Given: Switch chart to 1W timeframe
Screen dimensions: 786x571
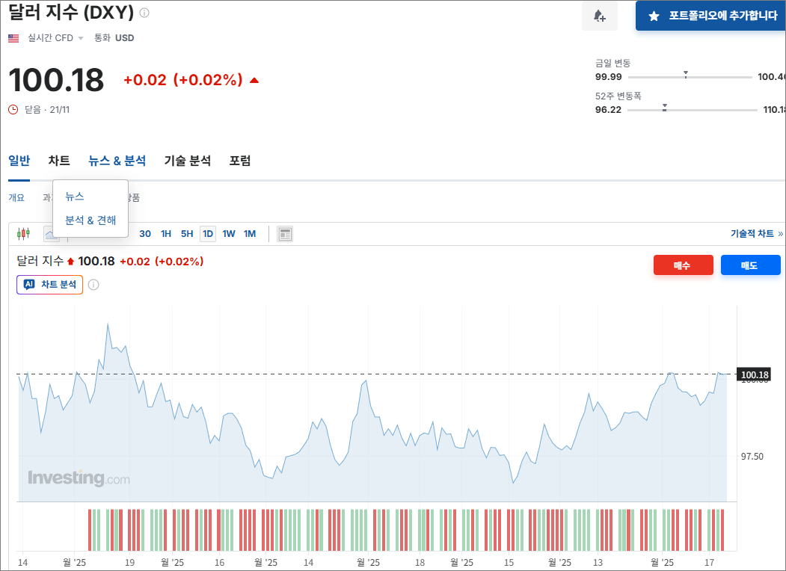Looking at the screenshot, I should (229, 233).
